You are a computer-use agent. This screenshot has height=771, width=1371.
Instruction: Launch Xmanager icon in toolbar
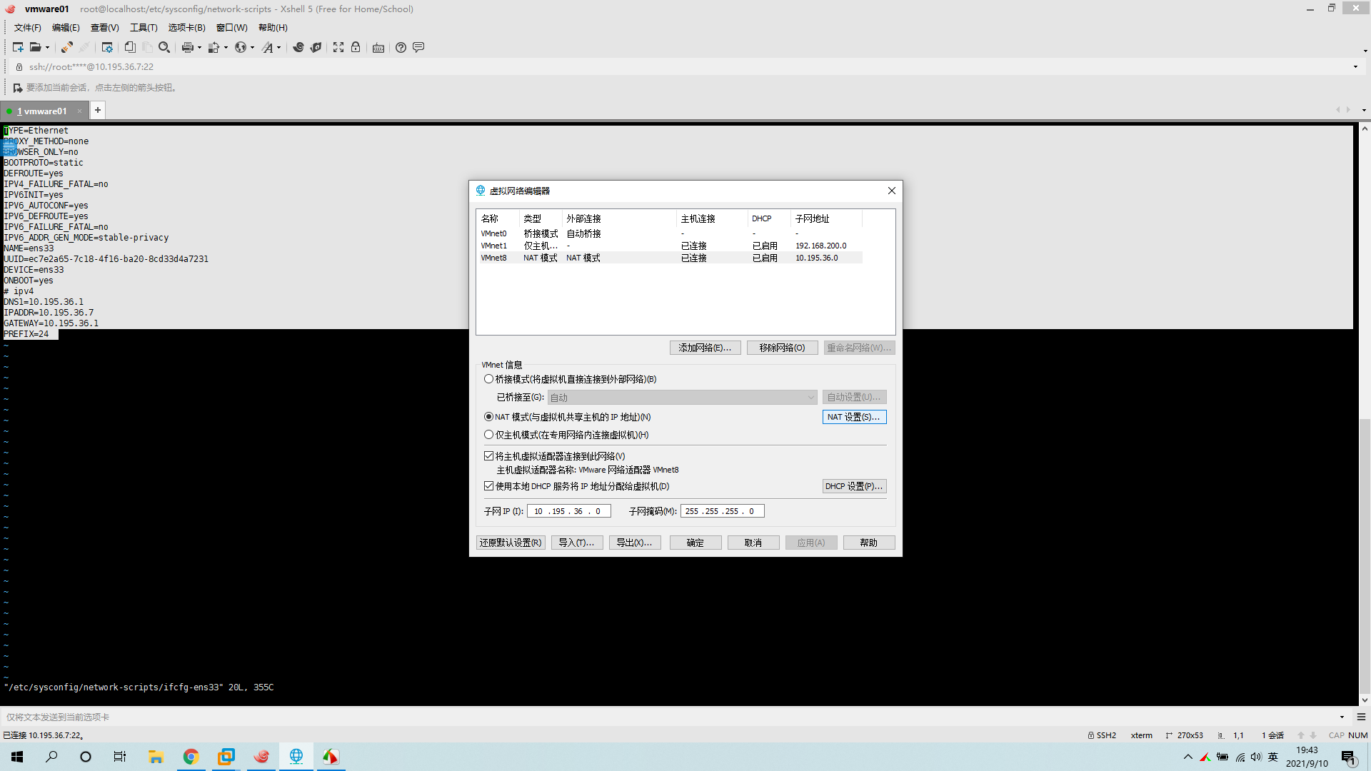click(316, 47)
